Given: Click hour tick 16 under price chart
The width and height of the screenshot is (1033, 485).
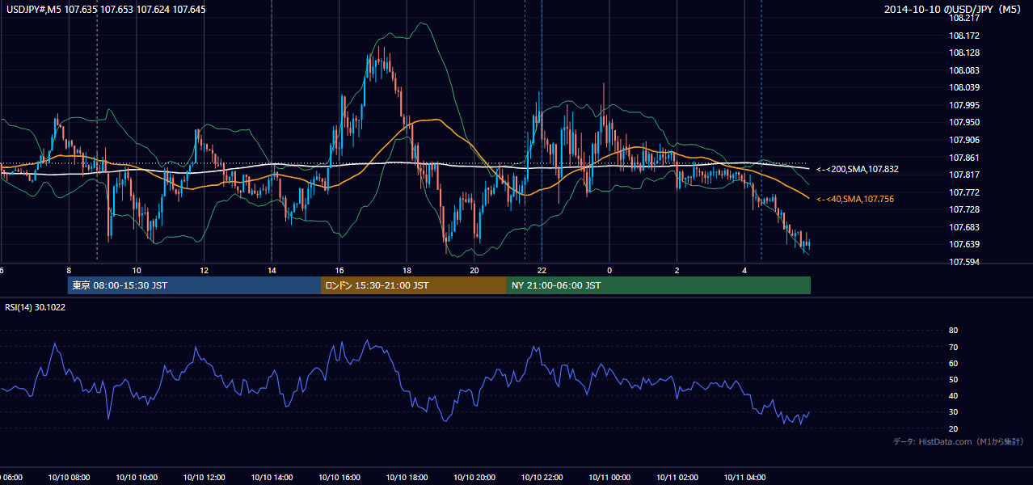Looking at the screenshot, I should tap(339, 270).
